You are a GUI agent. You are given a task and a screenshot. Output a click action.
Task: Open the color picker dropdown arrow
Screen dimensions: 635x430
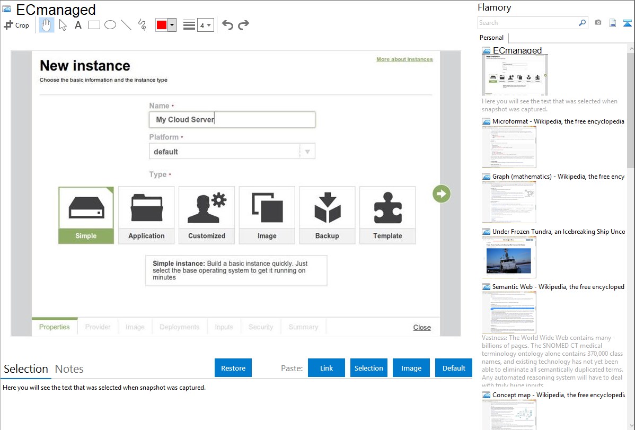pos(172,25)
